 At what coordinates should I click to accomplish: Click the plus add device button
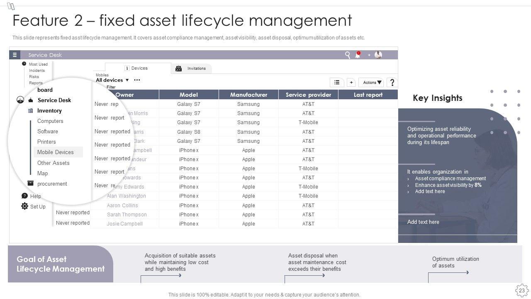coord(351,82)
